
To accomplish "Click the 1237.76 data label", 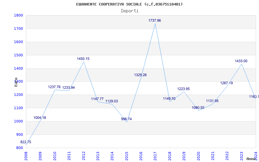I will click(54, 87).
